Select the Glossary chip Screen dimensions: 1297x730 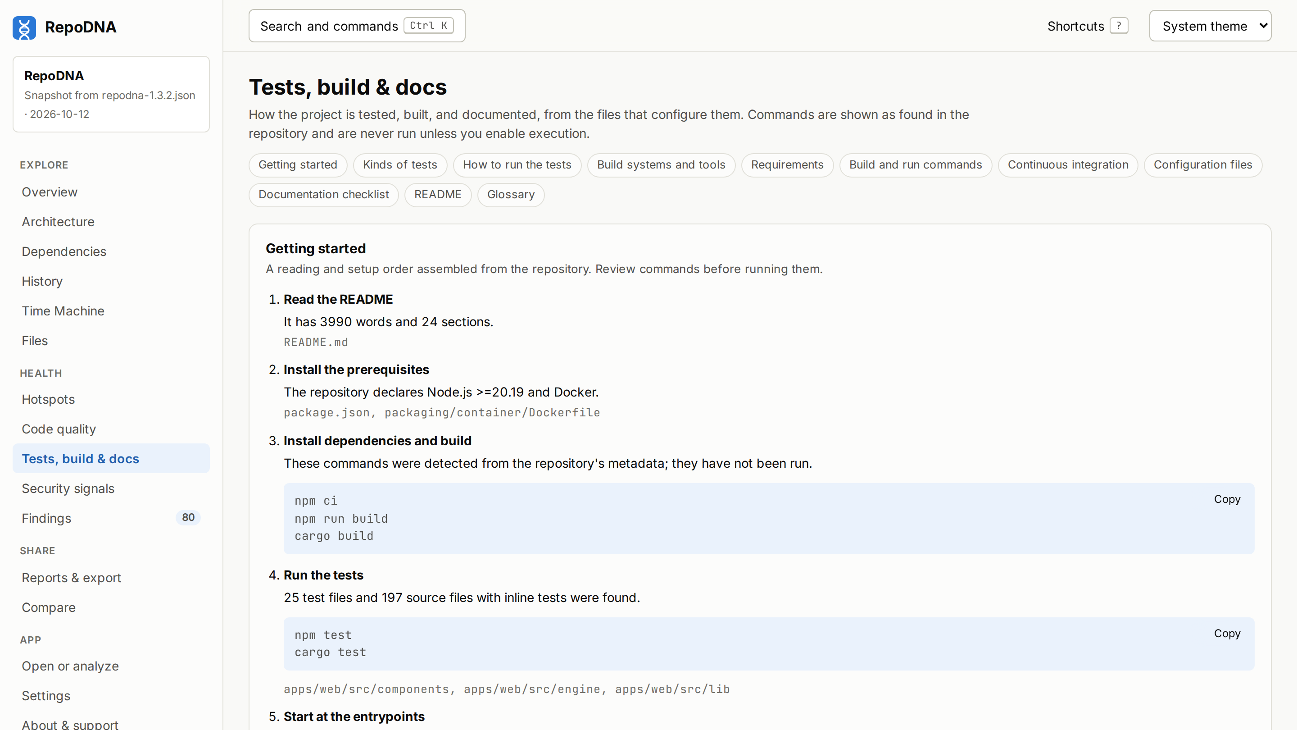pos(511,195)
